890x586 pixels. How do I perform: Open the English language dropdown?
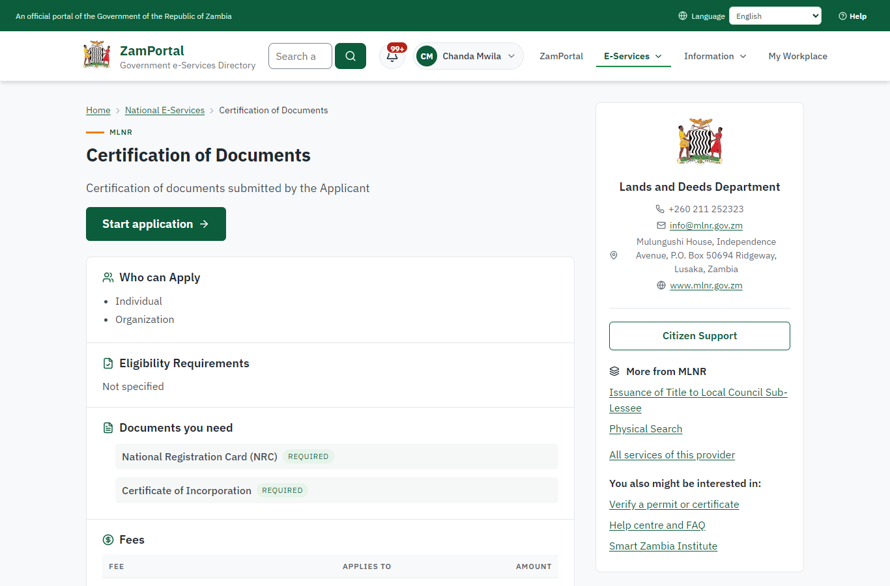775,16
